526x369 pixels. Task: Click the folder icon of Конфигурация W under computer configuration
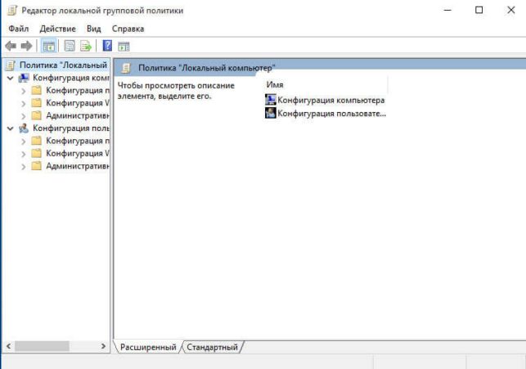(36, 103)
